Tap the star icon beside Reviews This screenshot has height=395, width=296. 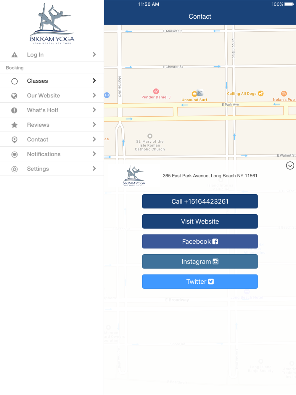[14, 125]
